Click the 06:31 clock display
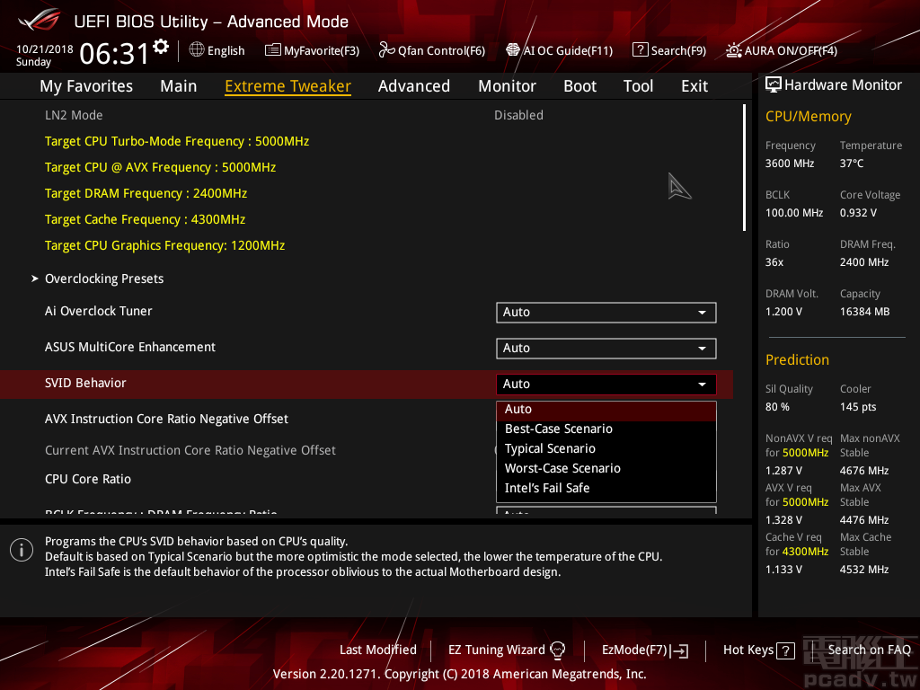This screenshot has width=920, height=690. pyautogui.click(x=114, y=54)
